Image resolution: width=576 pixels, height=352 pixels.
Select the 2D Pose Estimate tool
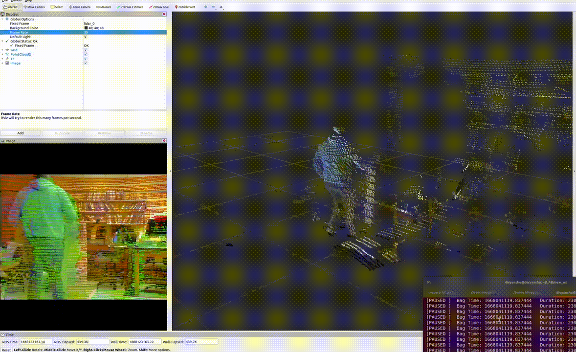click(130, 7)
